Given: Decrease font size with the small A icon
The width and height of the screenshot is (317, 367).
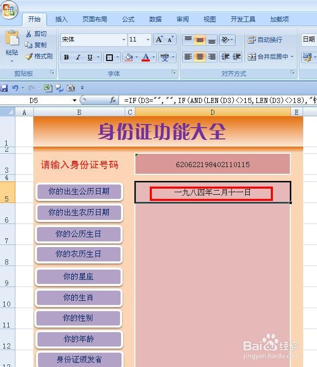Looking at the screenshot, I should tap(171, 39).
